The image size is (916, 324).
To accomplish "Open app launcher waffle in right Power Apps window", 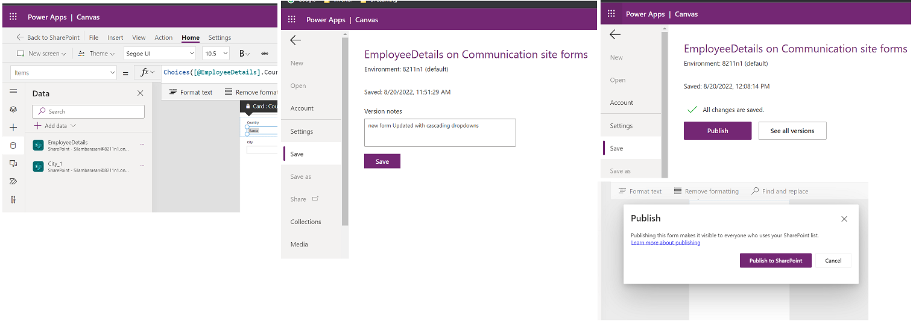I will tap(611, 13).
